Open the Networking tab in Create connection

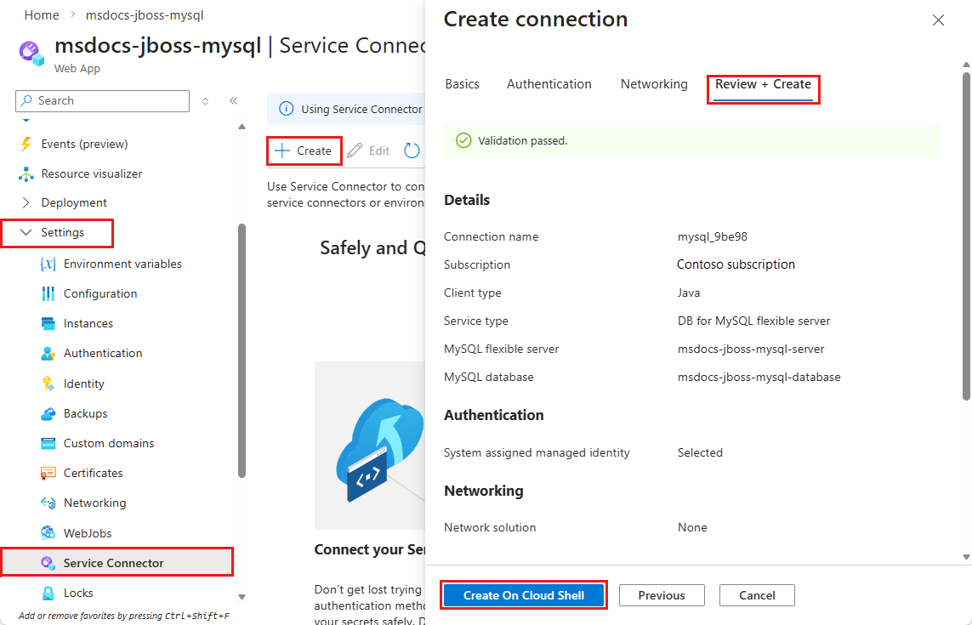pos(654,84)
